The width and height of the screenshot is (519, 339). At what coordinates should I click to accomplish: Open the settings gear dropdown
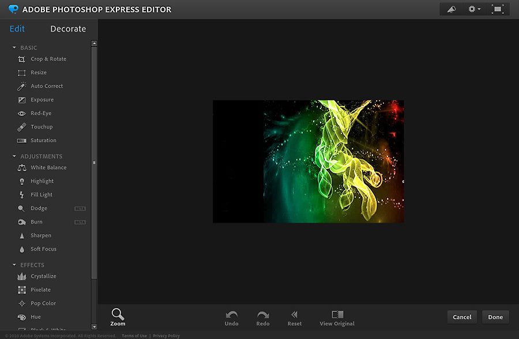(475, 9)
